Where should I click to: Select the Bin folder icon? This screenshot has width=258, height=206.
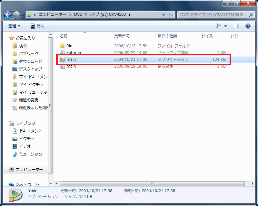point(63,46)
